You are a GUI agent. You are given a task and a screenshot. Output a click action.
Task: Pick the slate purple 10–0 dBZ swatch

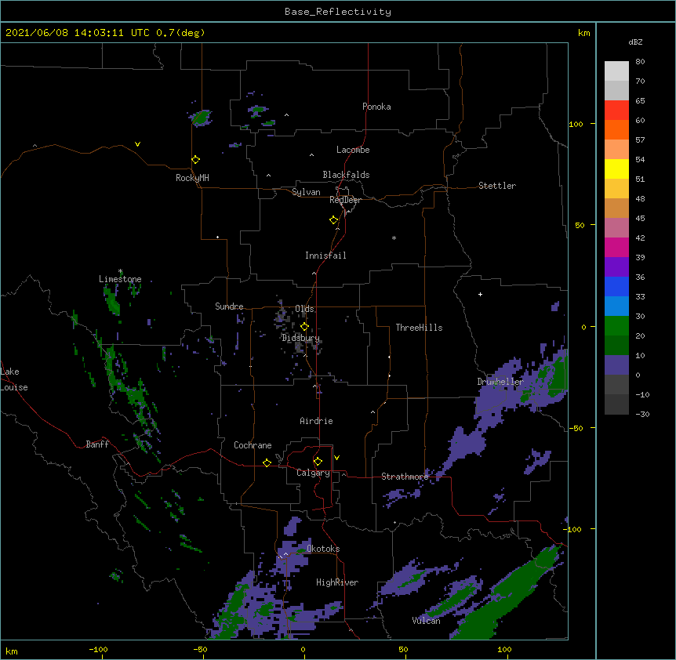(616, 365)
